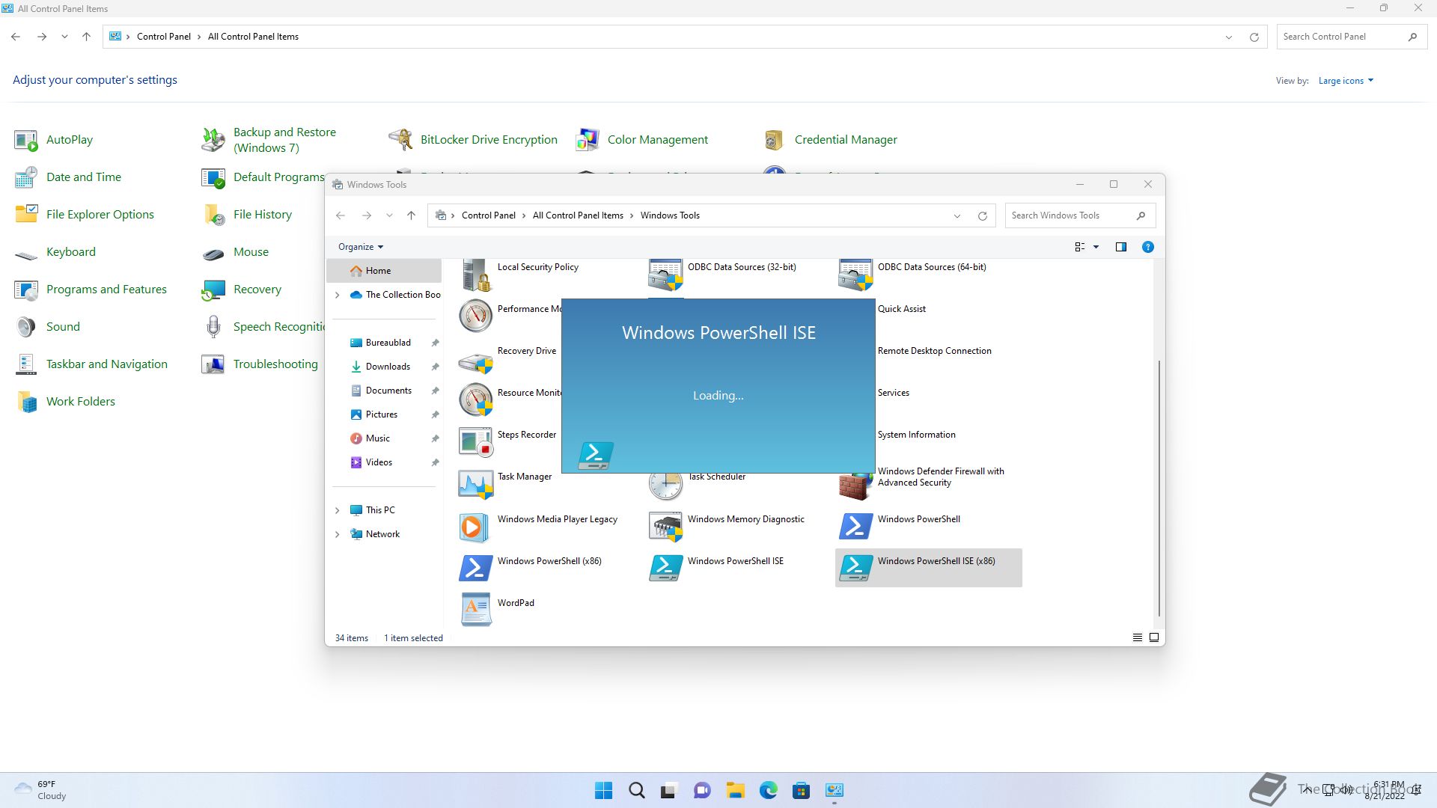Open Steps Recorder tool
Image resolution: width=1437 pixels, height=808 pixels.
point(476,441)
